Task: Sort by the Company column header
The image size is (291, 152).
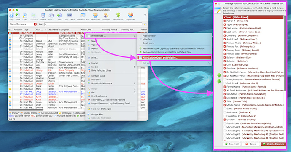Action: click(x=70, y=29)
